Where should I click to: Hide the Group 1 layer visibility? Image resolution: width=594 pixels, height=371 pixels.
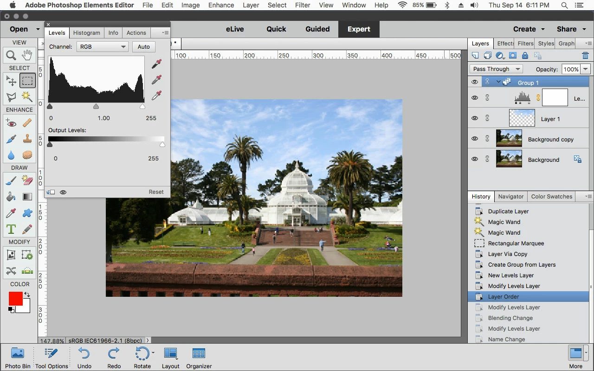474,82
